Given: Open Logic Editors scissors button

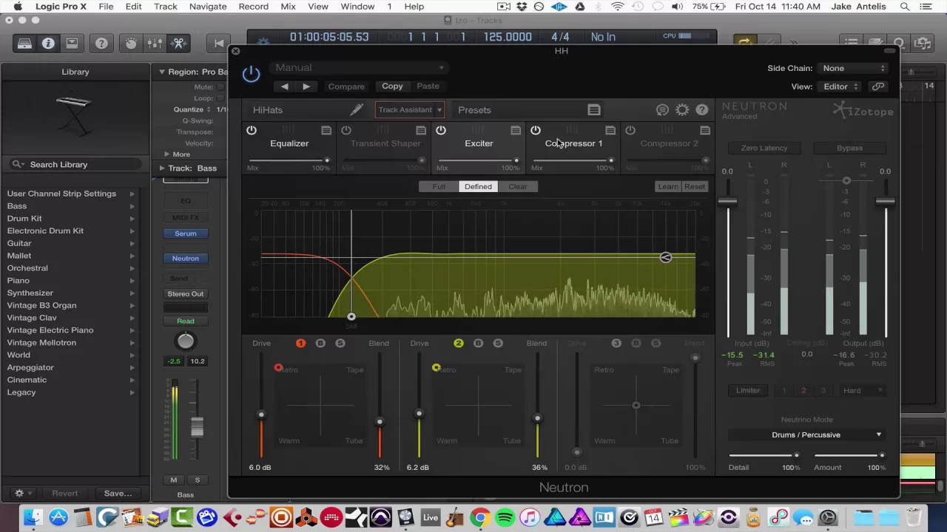Looking at the screenshot, I should [178, 44].
